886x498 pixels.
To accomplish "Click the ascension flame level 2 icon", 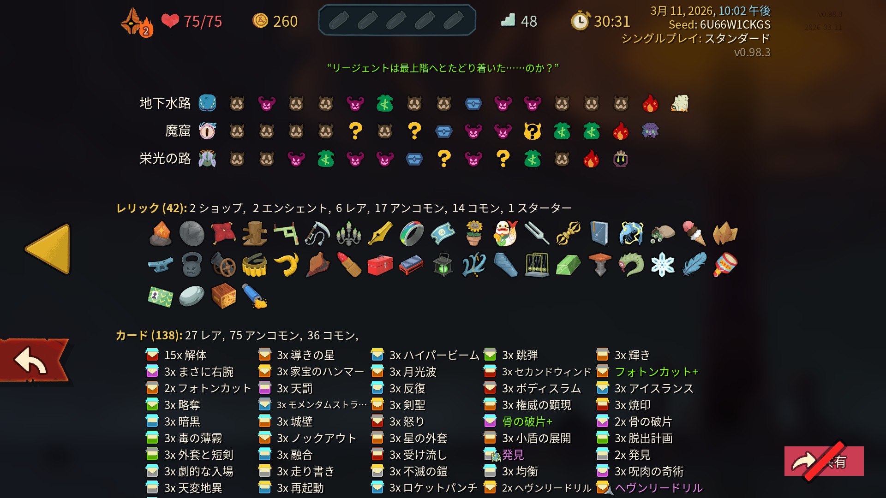I will (136, 22).
